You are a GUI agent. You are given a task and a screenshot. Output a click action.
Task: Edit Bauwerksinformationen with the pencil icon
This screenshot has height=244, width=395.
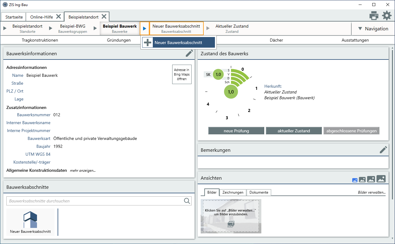(189, 53)
